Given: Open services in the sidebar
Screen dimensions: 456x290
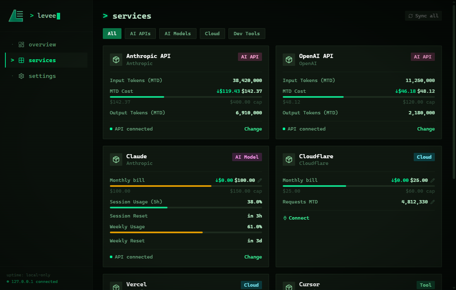Looking at the screenshot, I should [x=46, y=60].
